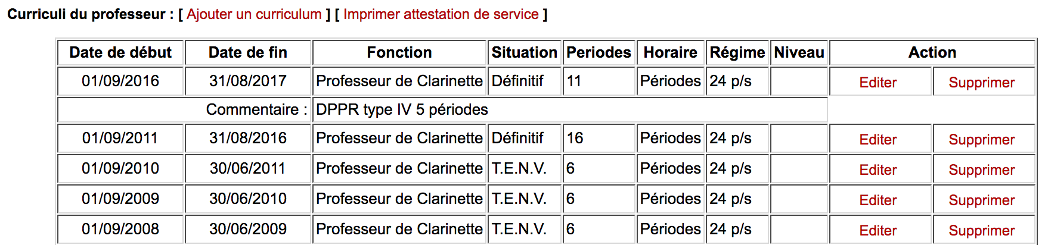The height and width of the screenshot is (245, 1048).
Task: Delete the curriculum starting 01/09/2009
Action: tap(981, 200)
